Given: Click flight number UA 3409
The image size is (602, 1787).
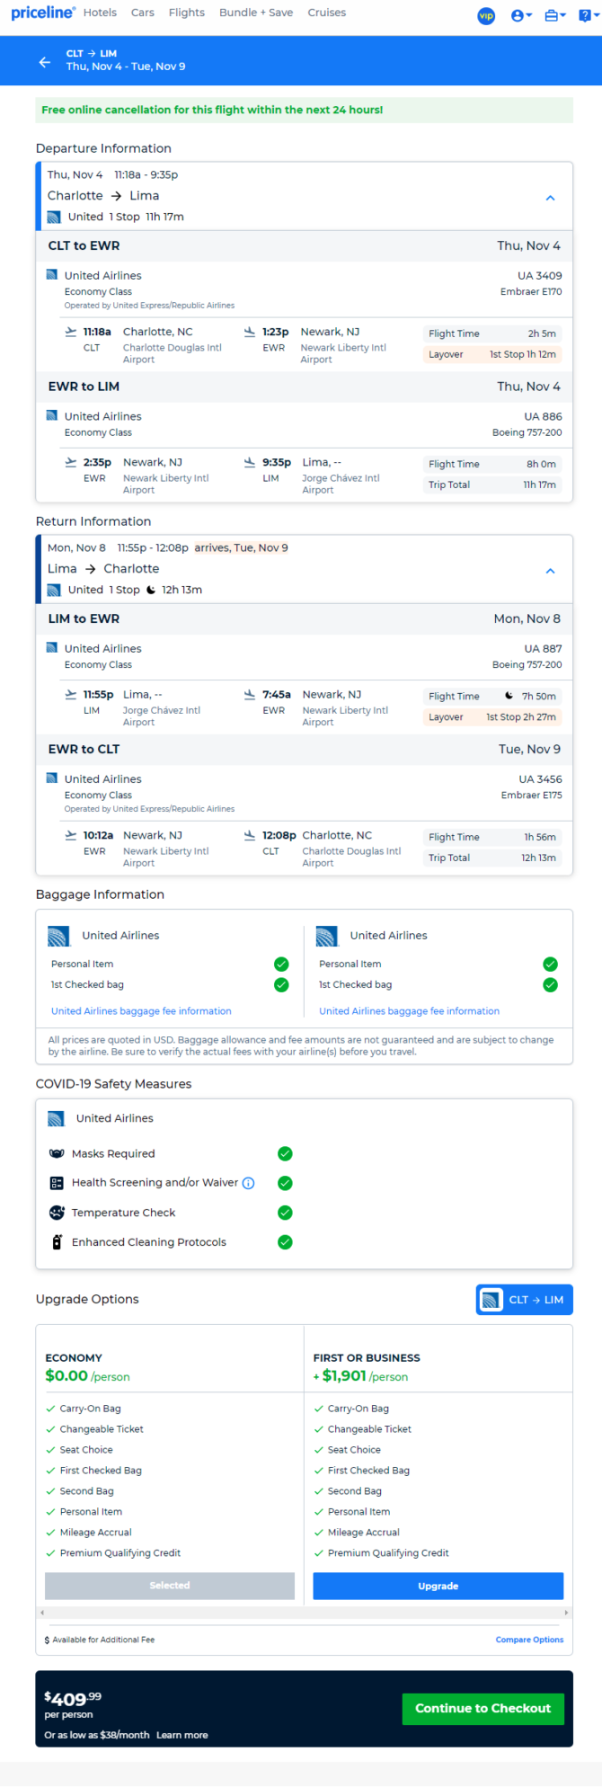Looking at the screenshot, I should click(540, 276).
